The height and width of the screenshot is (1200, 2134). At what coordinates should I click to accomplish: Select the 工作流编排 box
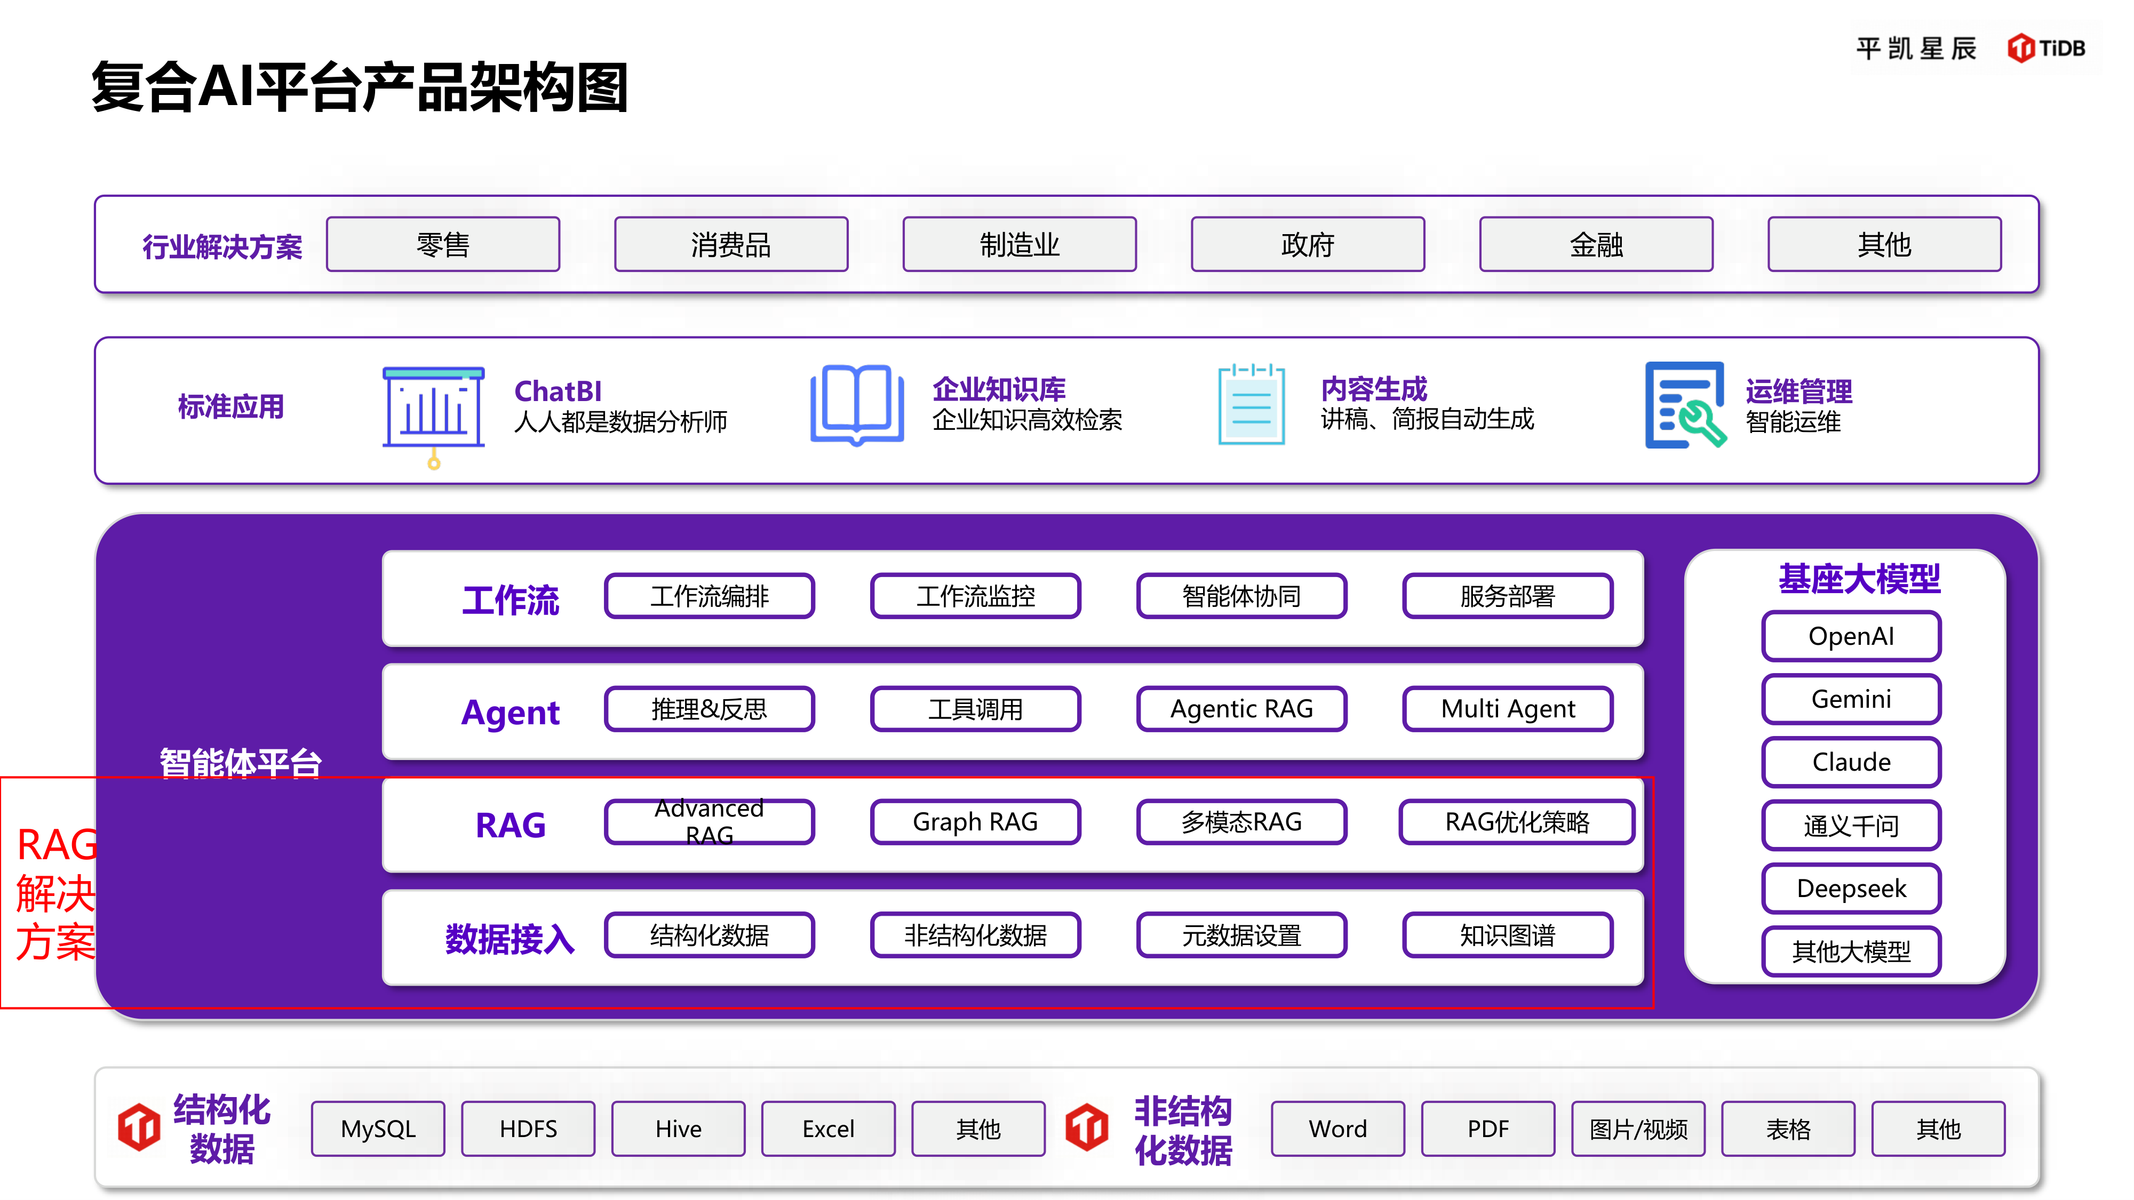tap(709, 596)
